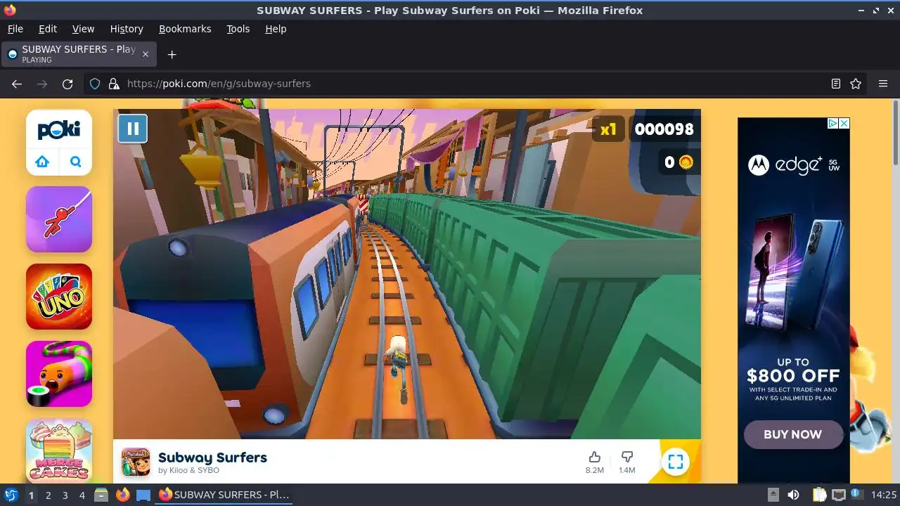
Task: Switch to workspace 1
Action: click(x=31, y=495)
